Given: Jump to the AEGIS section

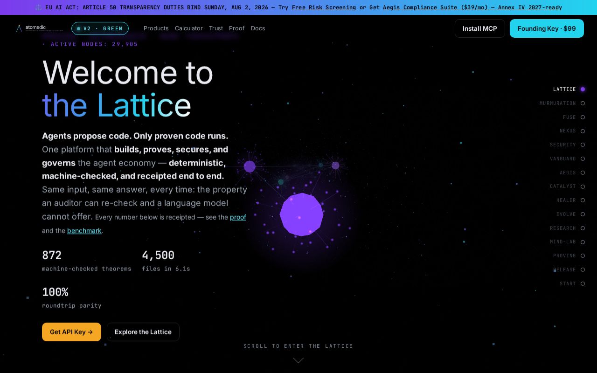Looking at the screenshot, I should coord(572,173).
